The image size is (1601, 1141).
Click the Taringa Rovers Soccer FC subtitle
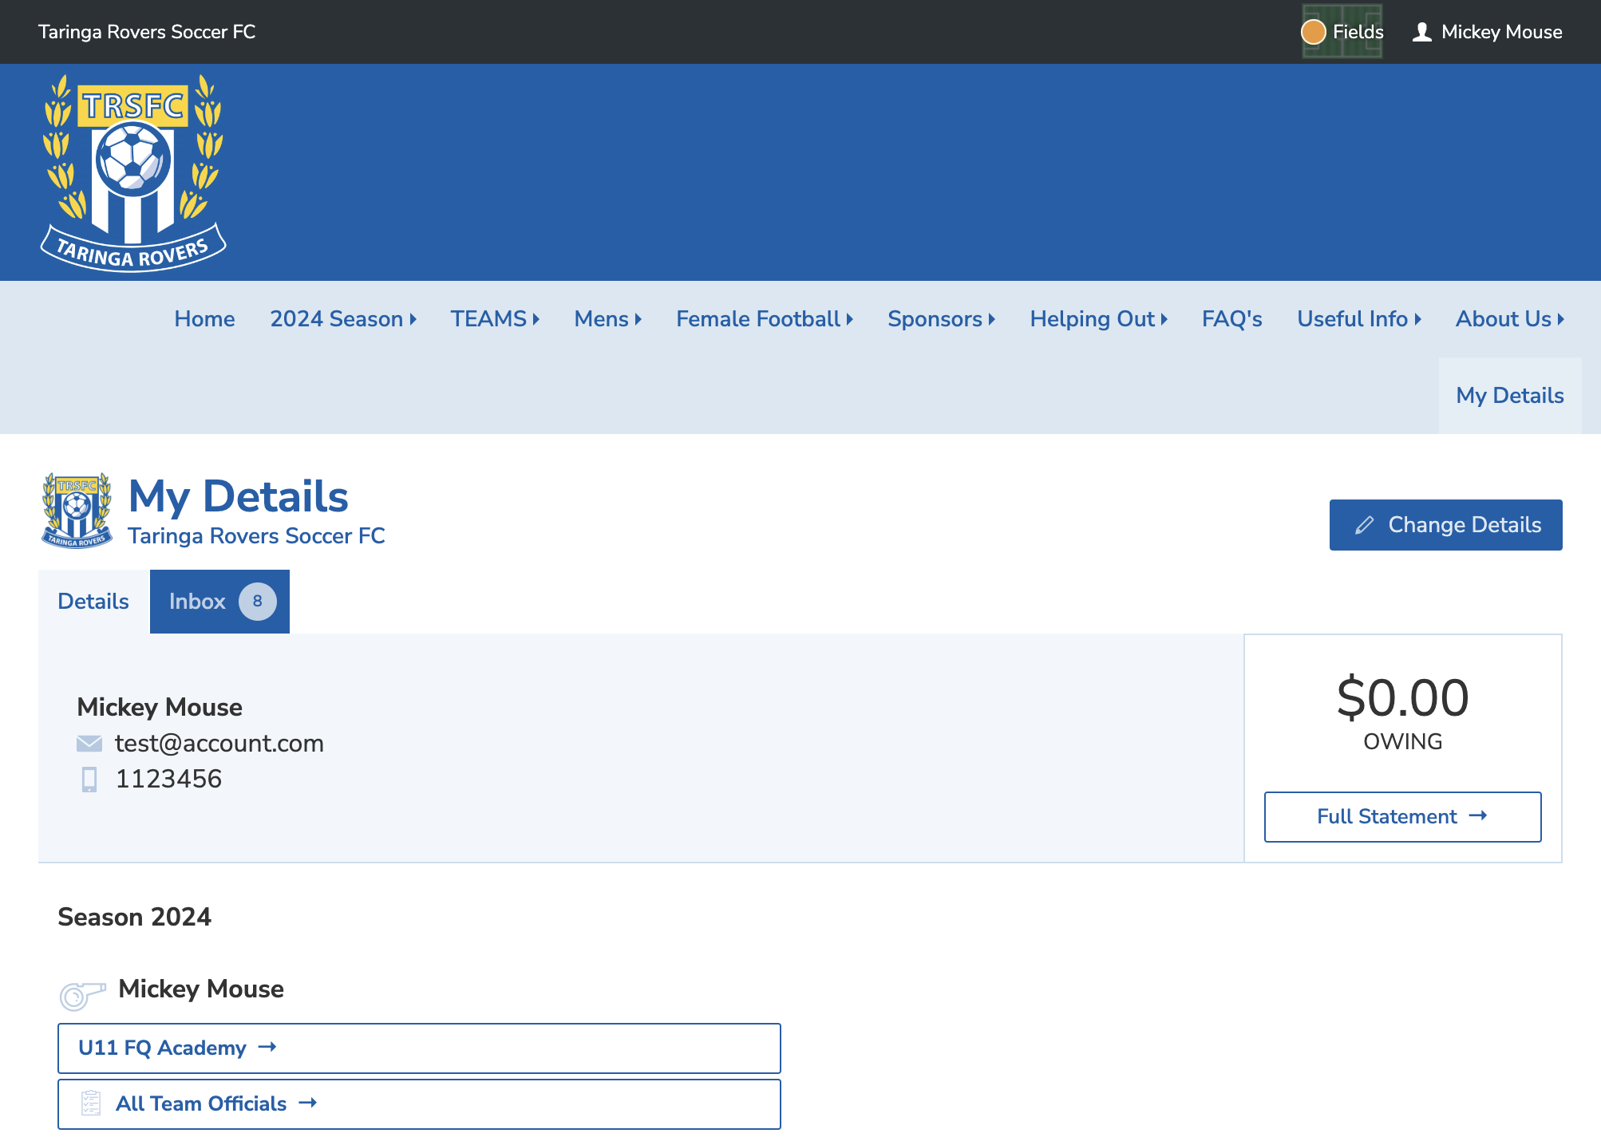click(x=256, y=535)
